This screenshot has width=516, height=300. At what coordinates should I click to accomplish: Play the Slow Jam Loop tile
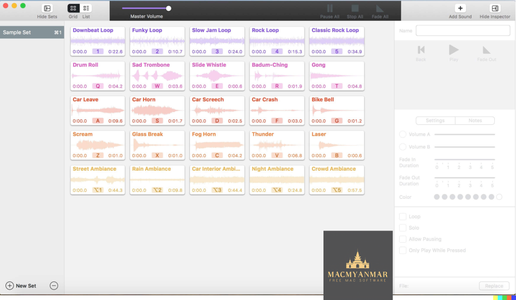tap(217, 41)
